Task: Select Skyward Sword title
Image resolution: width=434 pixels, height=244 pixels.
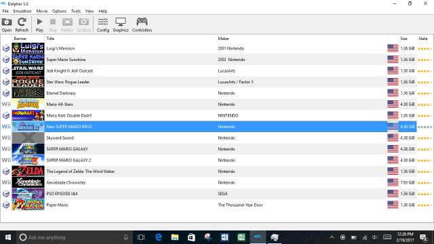Action: coord(60,138)
